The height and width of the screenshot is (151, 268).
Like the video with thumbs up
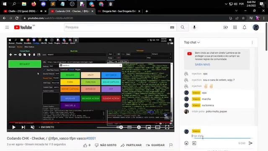[x=85, y=145]
